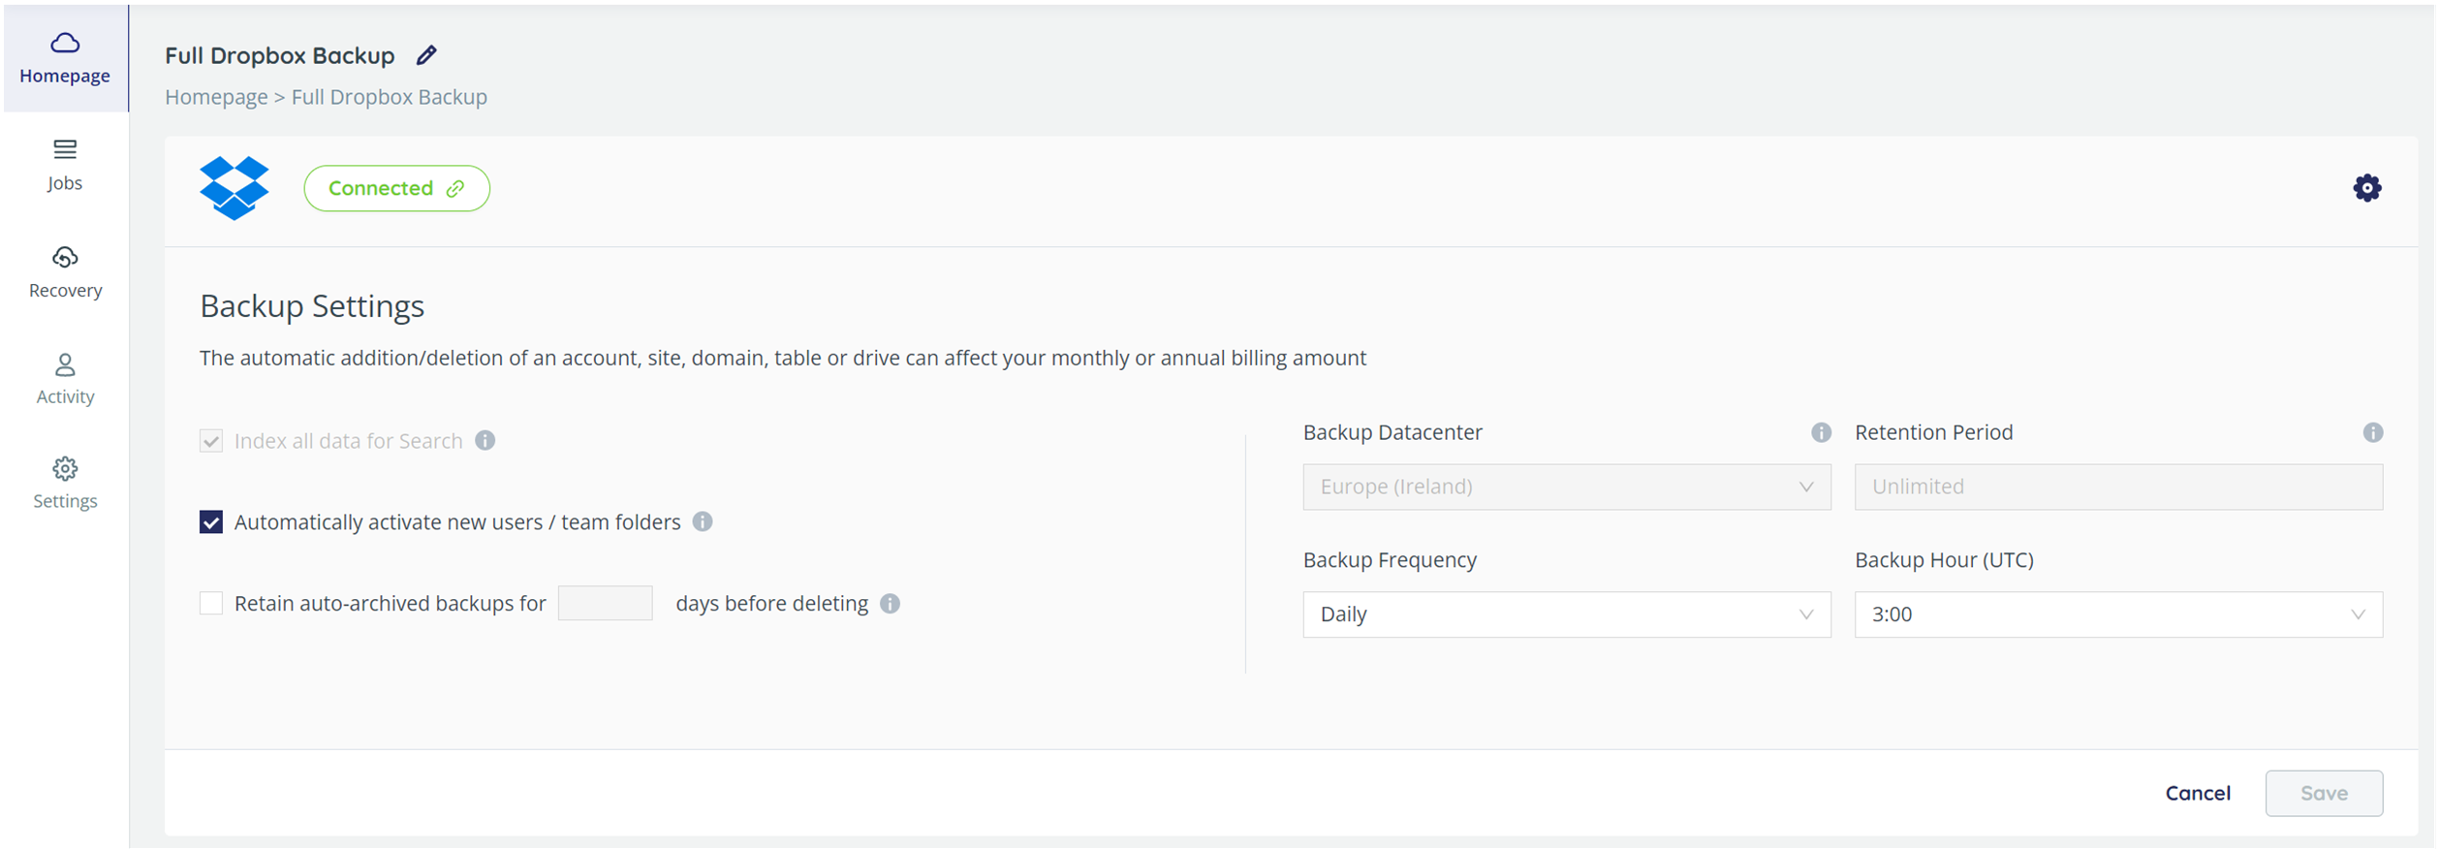Show info icon for Backup Datacenter
Screen dimensions: 2440x850
click(x=1822, y=432)
